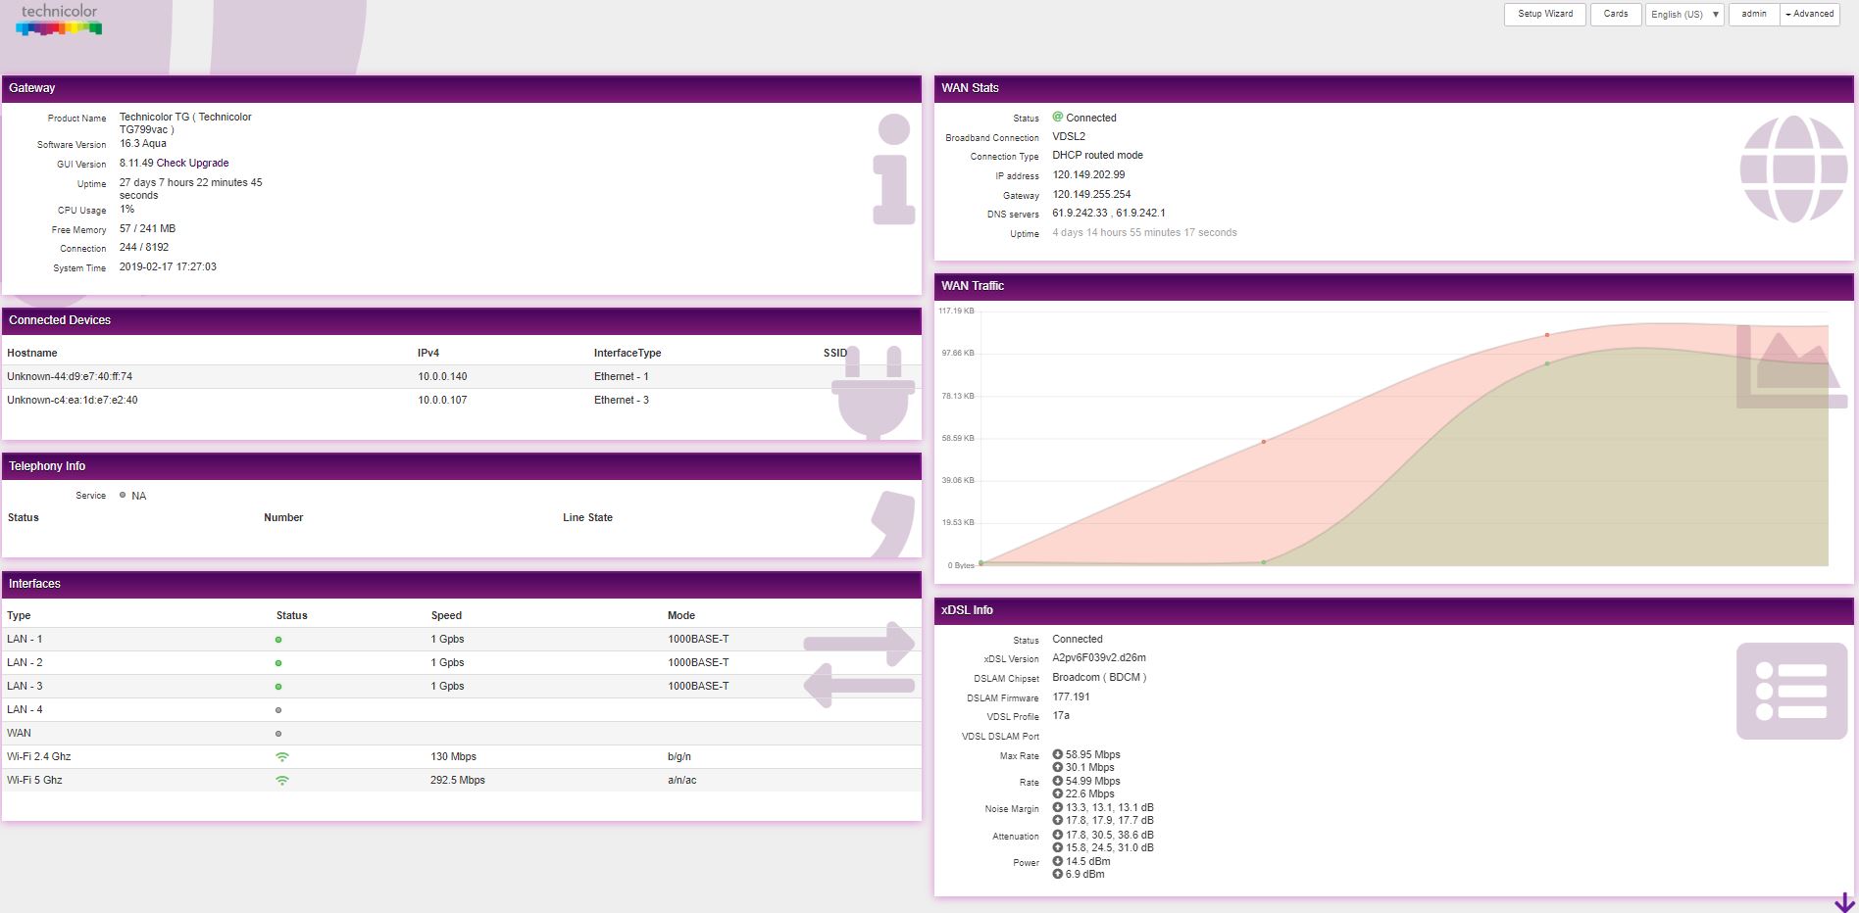Viewport: 1859px width, 913px height.
Task: Click the LAN - 4 grey status dot
Action: [278, 710]
